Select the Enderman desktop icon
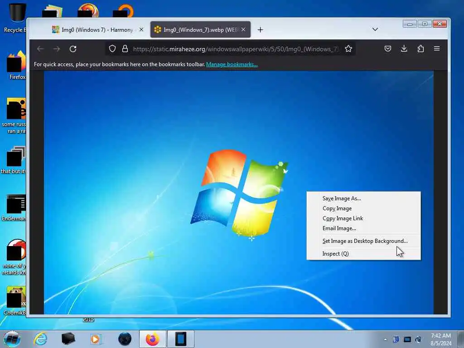Viewport: 464px width, 348px height. click(15, 208)
